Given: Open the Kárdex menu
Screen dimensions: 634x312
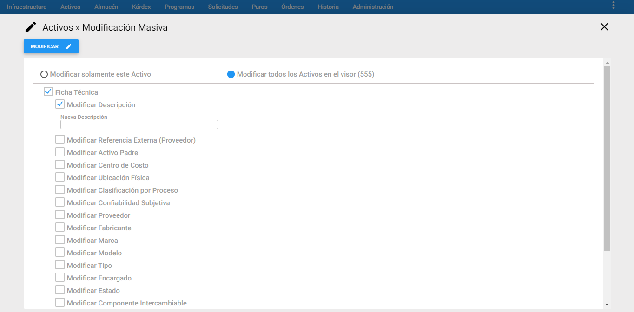Looking at the screenshot, I should pos(141,7).
